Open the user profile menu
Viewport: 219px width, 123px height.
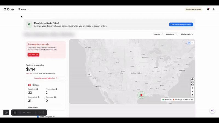pyautogui.click(x=214, y=9)
